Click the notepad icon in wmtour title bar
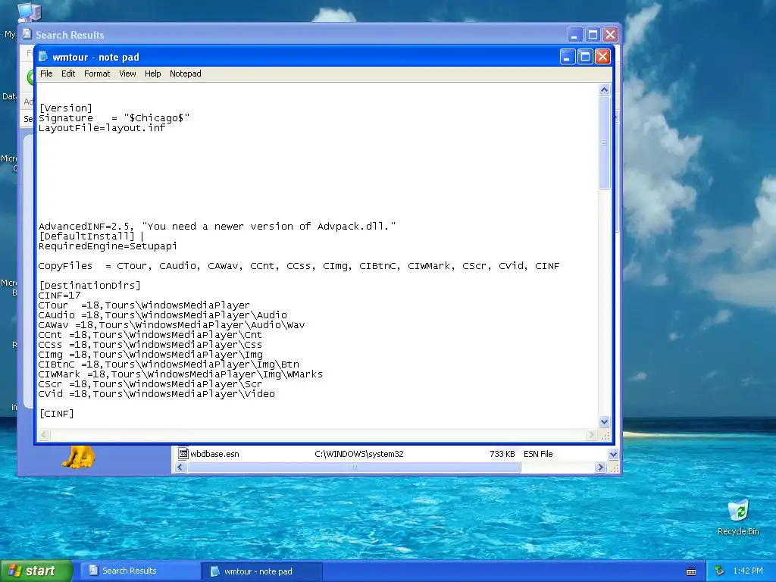This screenshot has height=582, width=776. coord(43,56)
